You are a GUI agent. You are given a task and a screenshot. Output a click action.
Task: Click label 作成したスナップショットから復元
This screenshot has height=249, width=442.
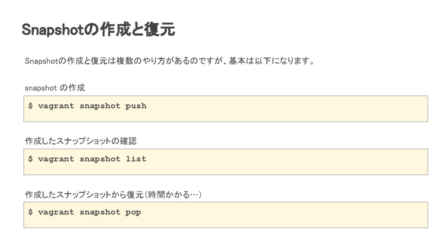coord(84,195)
